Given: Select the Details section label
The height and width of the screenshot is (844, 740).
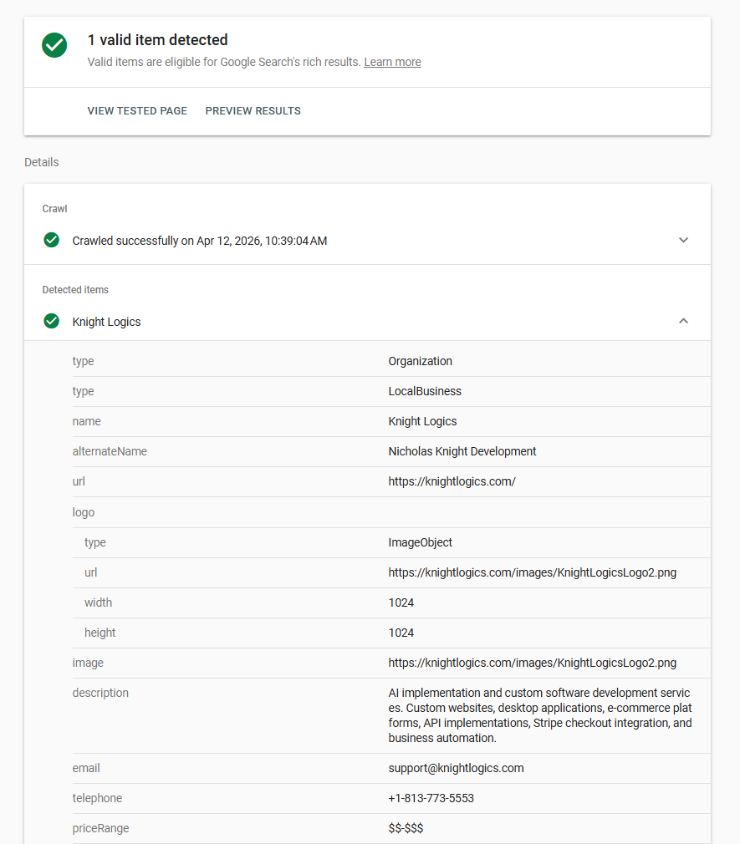Looking at the screenshot, I should 41,162.
